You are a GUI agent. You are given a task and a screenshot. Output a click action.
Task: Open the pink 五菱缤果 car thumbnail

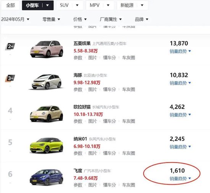click(x=47, y=49)
